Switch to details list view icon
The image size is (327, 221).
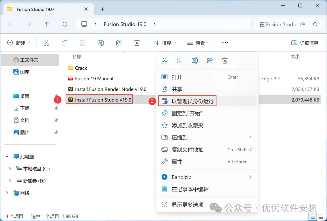coord(313,216)
